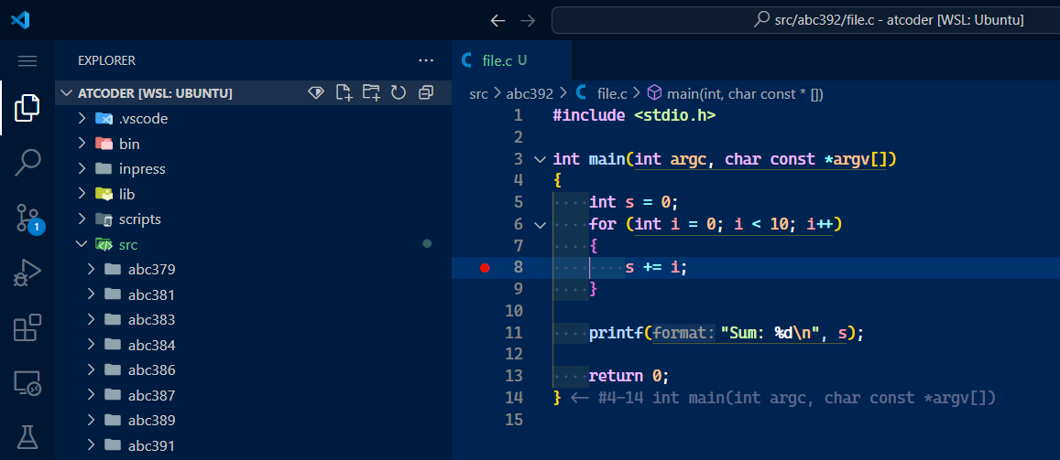Fold the for loop at line 6
Image resolution: width=1060 pixels, height=460 pixels.
click(540, 225)
